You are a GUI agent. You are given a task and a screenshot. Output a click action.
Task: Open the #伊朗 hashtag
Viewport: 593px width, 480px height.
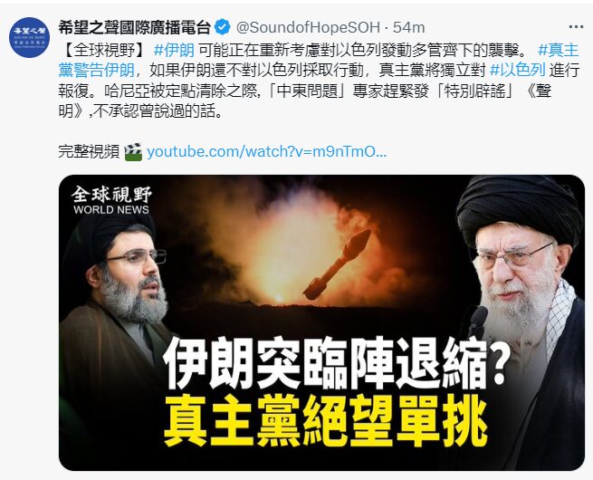[174, 50]
